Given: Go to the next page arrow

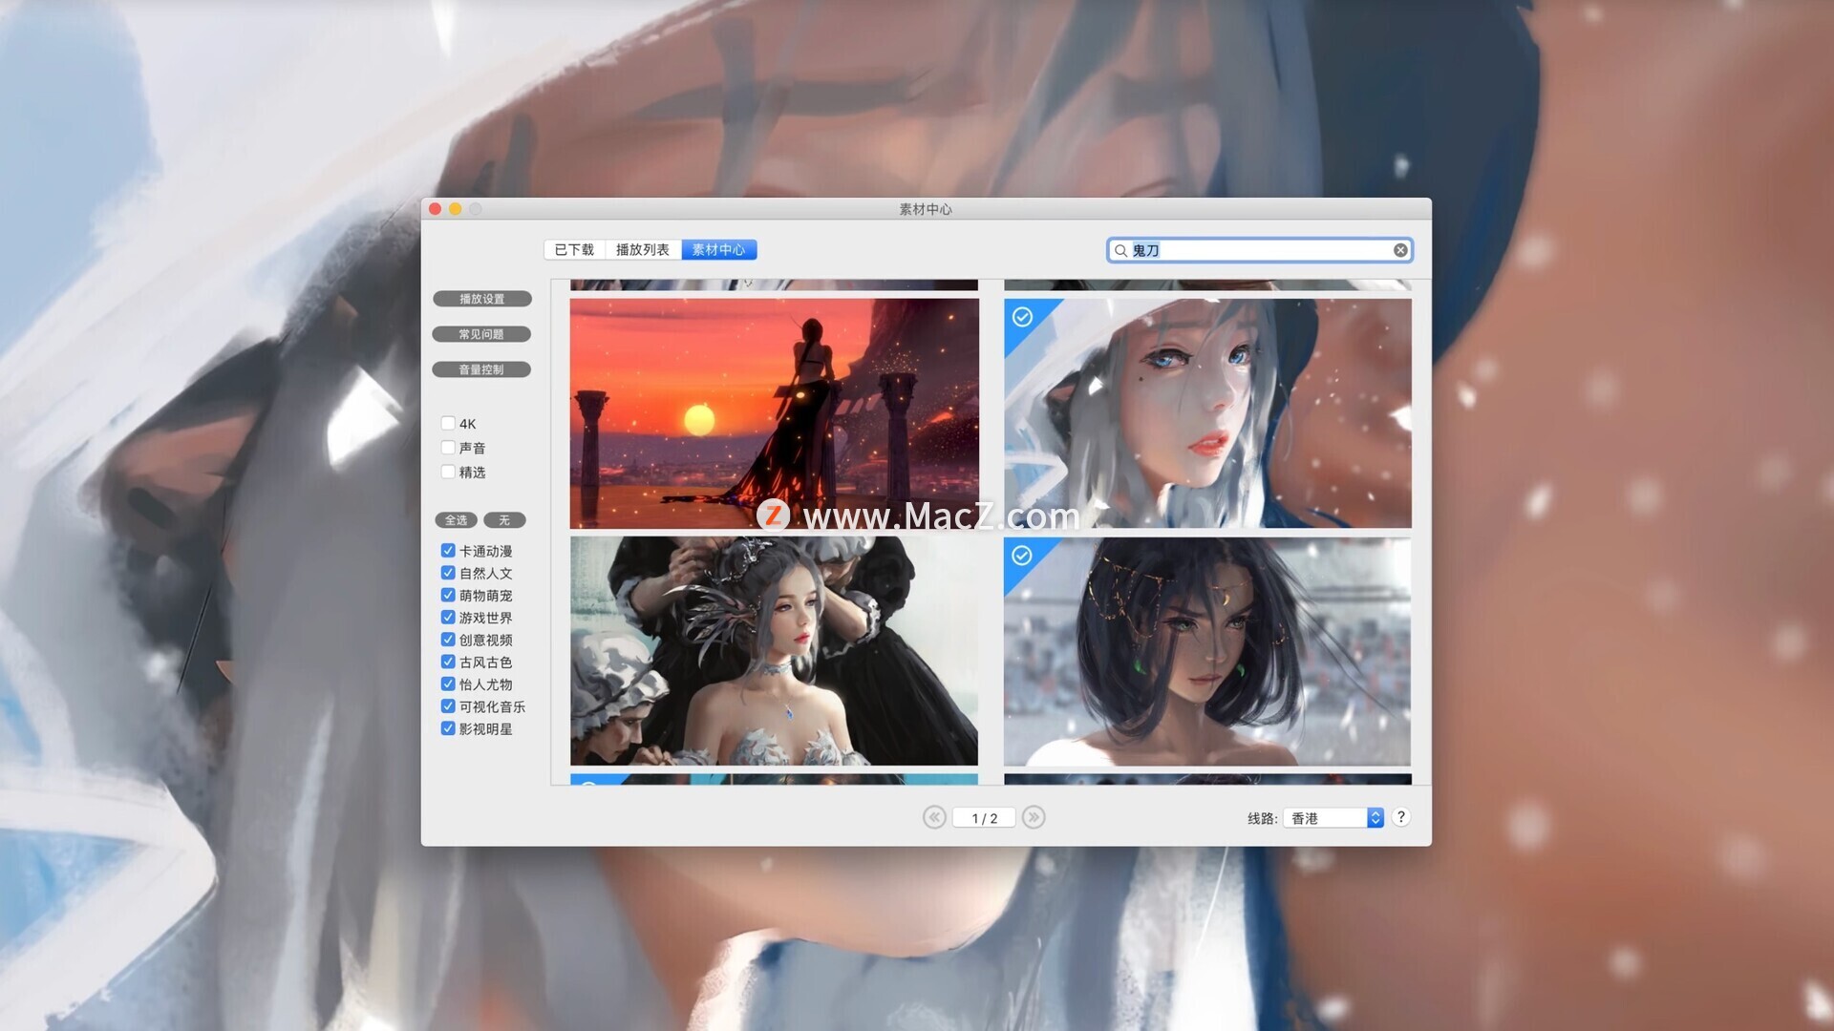Looking at the screenshot, I should tap(1034, 817).
